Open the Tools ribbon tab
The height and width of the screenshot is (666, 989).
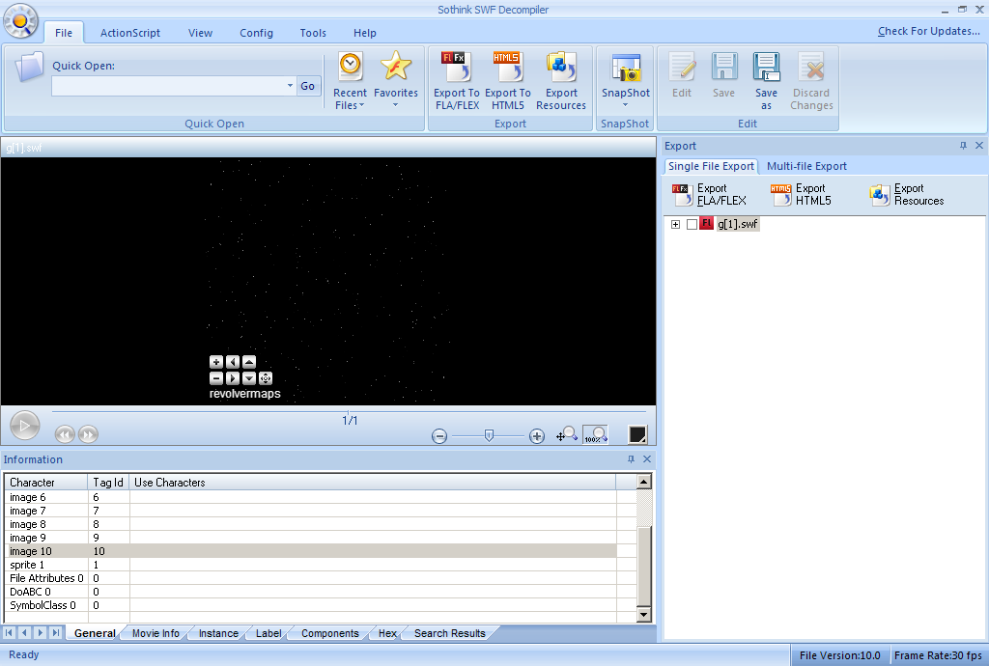point(313,33)
